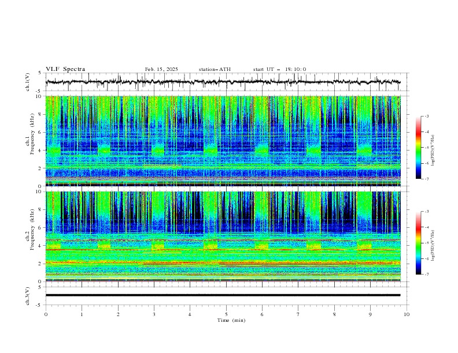
Task: Click the ch.1 "Frequency (kHz)" axis label
Action: coord(32,134)
